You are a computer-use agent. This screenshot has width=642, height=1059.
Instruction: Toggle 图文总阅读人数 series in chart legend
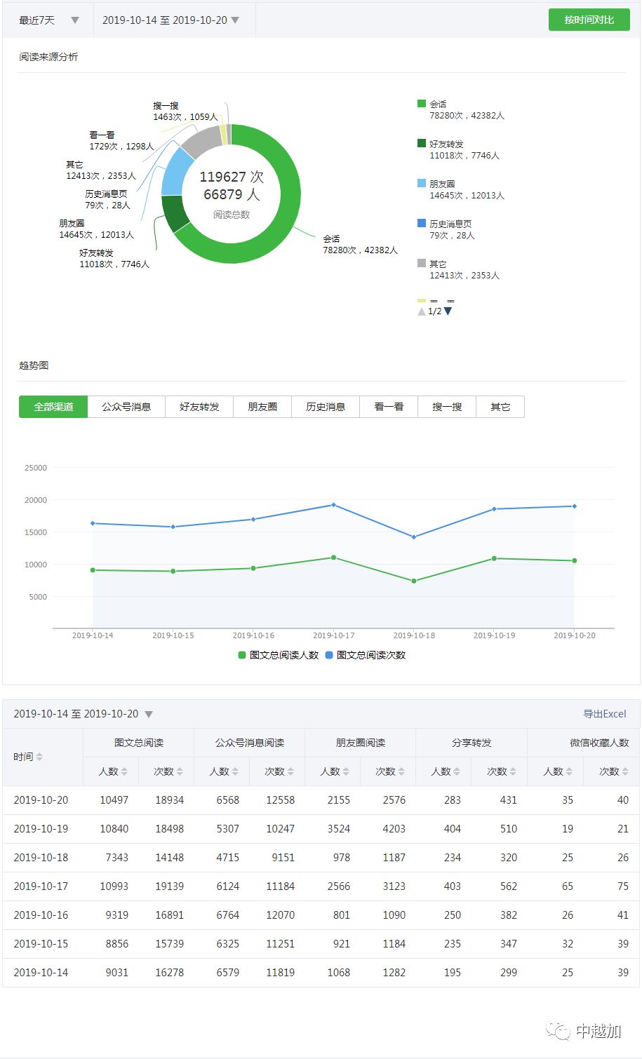(278, 655)
